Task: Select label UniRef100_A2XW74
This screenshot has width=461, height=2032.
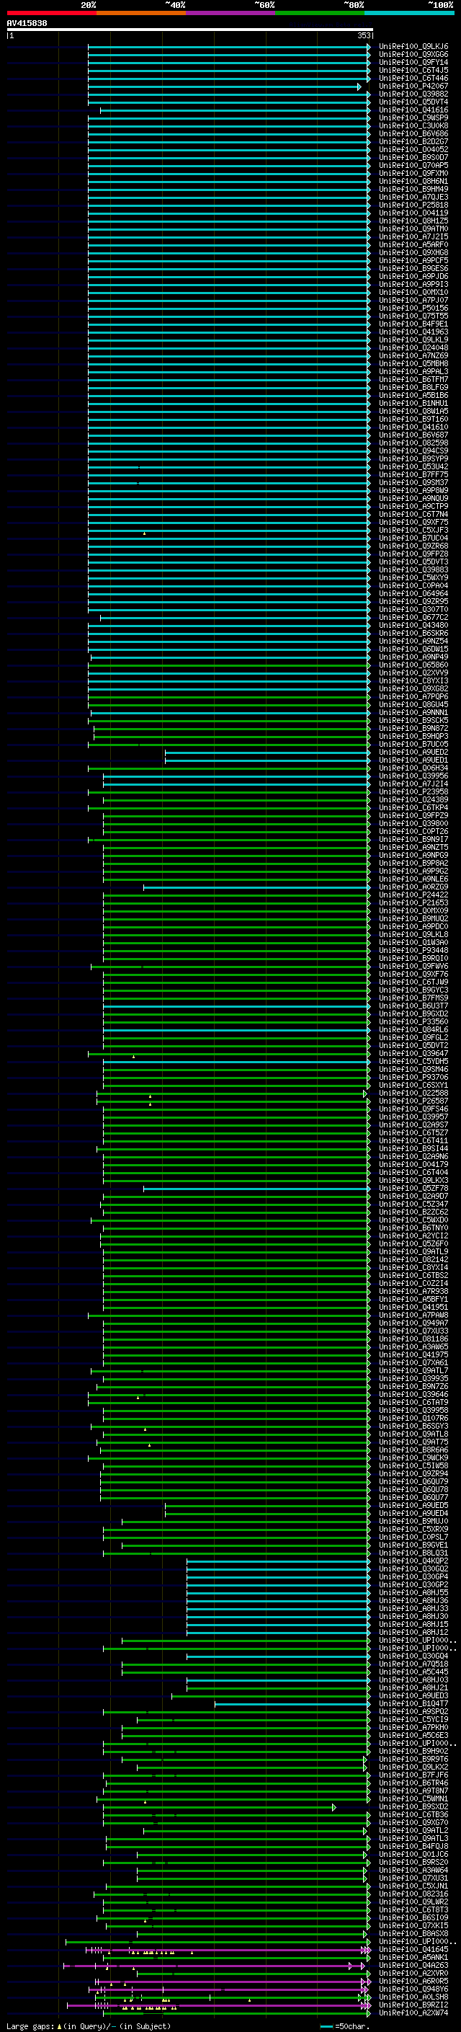Action: [x=413, y=2013]
